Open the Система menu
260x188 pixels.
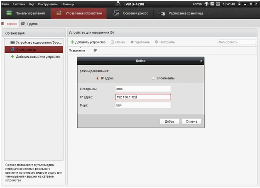pyautogui.click(x=19, y=4)
